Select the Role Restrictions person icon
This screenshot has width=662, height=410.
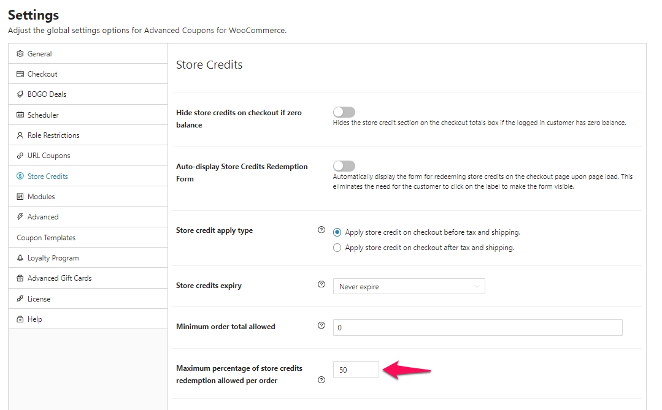coord(19,135)
